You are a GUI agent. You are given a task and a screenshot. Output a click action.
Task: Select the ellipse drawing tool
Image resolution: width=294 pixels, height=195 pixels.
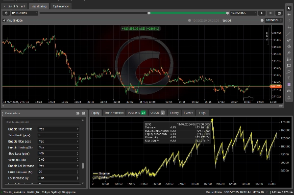[289, 72]
